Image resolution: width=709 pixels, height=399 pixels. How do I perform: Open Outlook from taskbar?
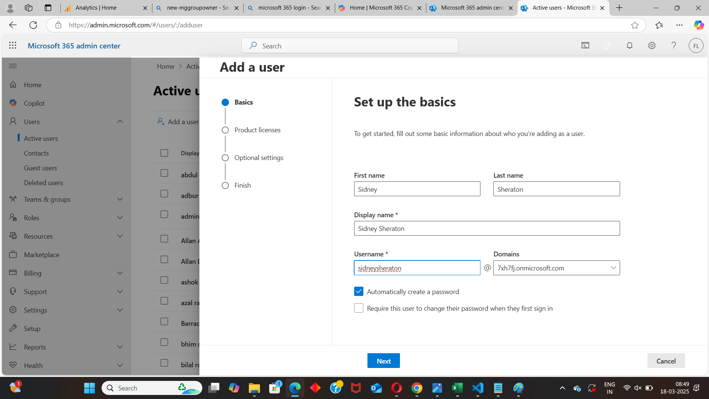click(x=376, y=388)
